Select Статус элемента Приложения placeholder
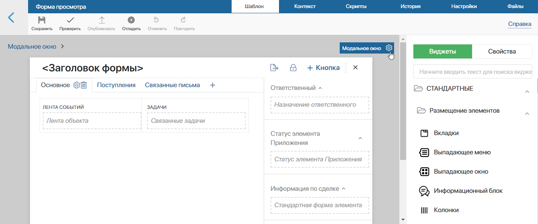The height and width of the screenshot is (224, 538). [320, 159]
